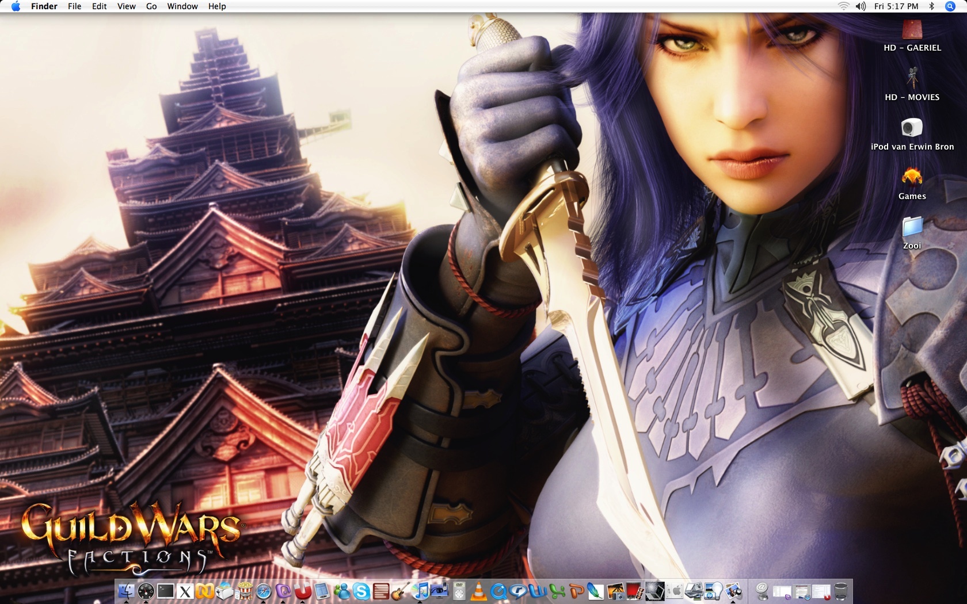Launch Dashboard from the Dock
967x604 pixels.
click(x=146, y=591)
